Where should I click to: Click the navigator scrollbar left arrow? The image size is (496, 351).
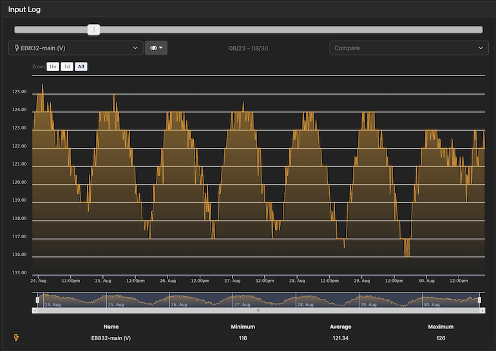click(x=35, y=310)
